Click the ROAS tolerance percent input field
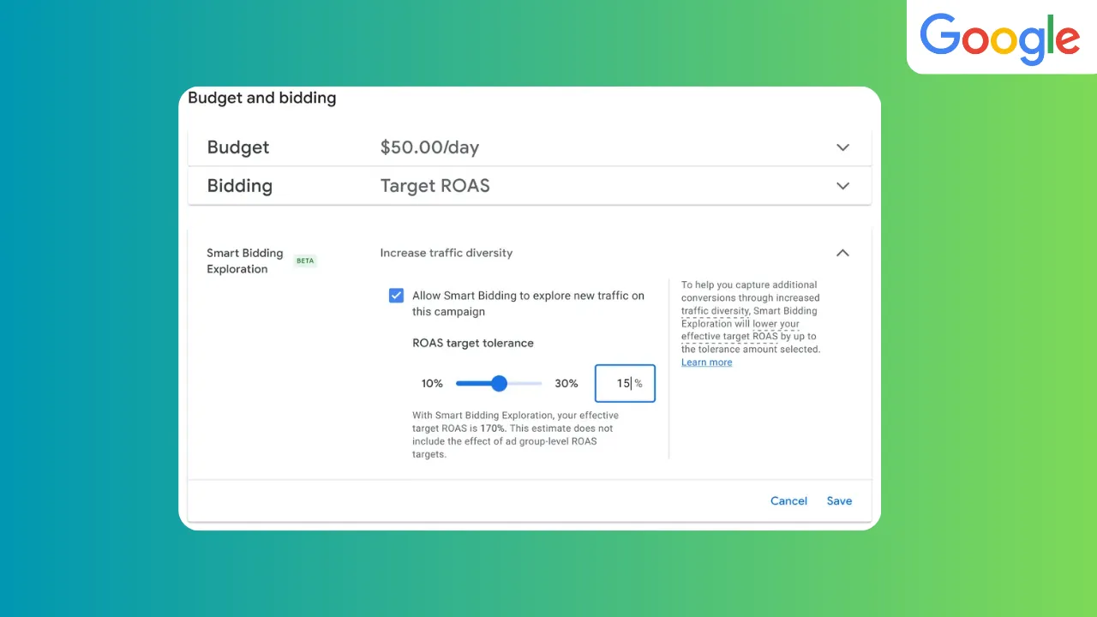 [x=625, y=383]
